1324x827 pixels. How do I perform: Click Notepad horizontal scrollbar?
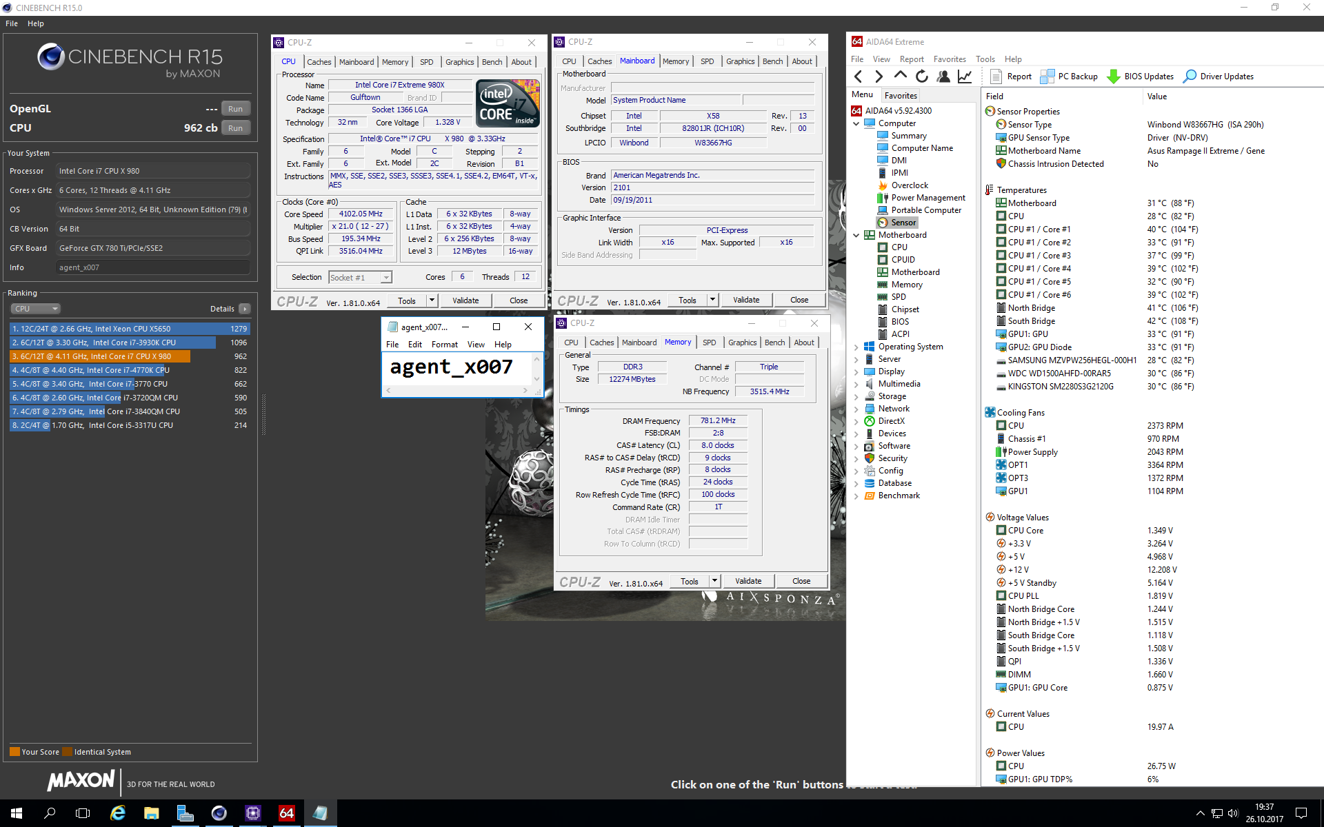tap(457, 391)
